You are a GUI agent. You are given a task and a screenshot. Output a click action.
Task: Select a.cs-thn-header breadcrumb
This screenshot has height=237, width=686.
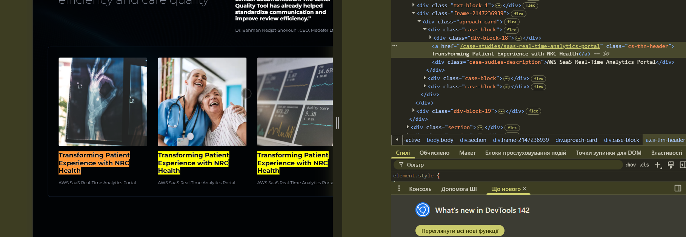point(665,140)
